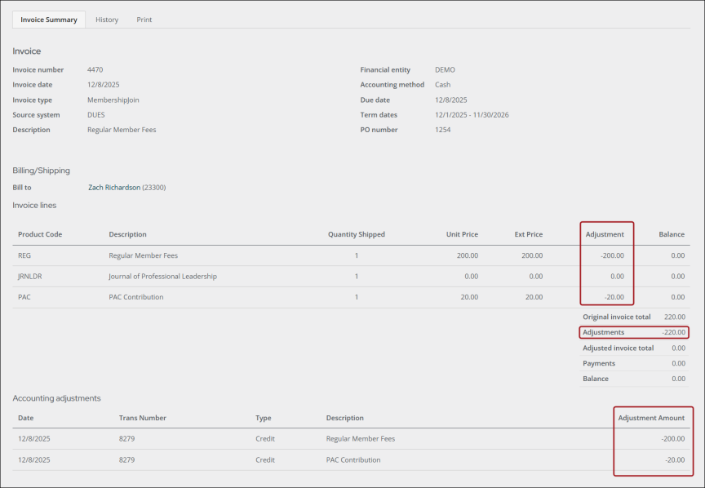The height and width of the screenshot is (488, 705).
Task: Open the Print tab
Action: click(144, 20)
